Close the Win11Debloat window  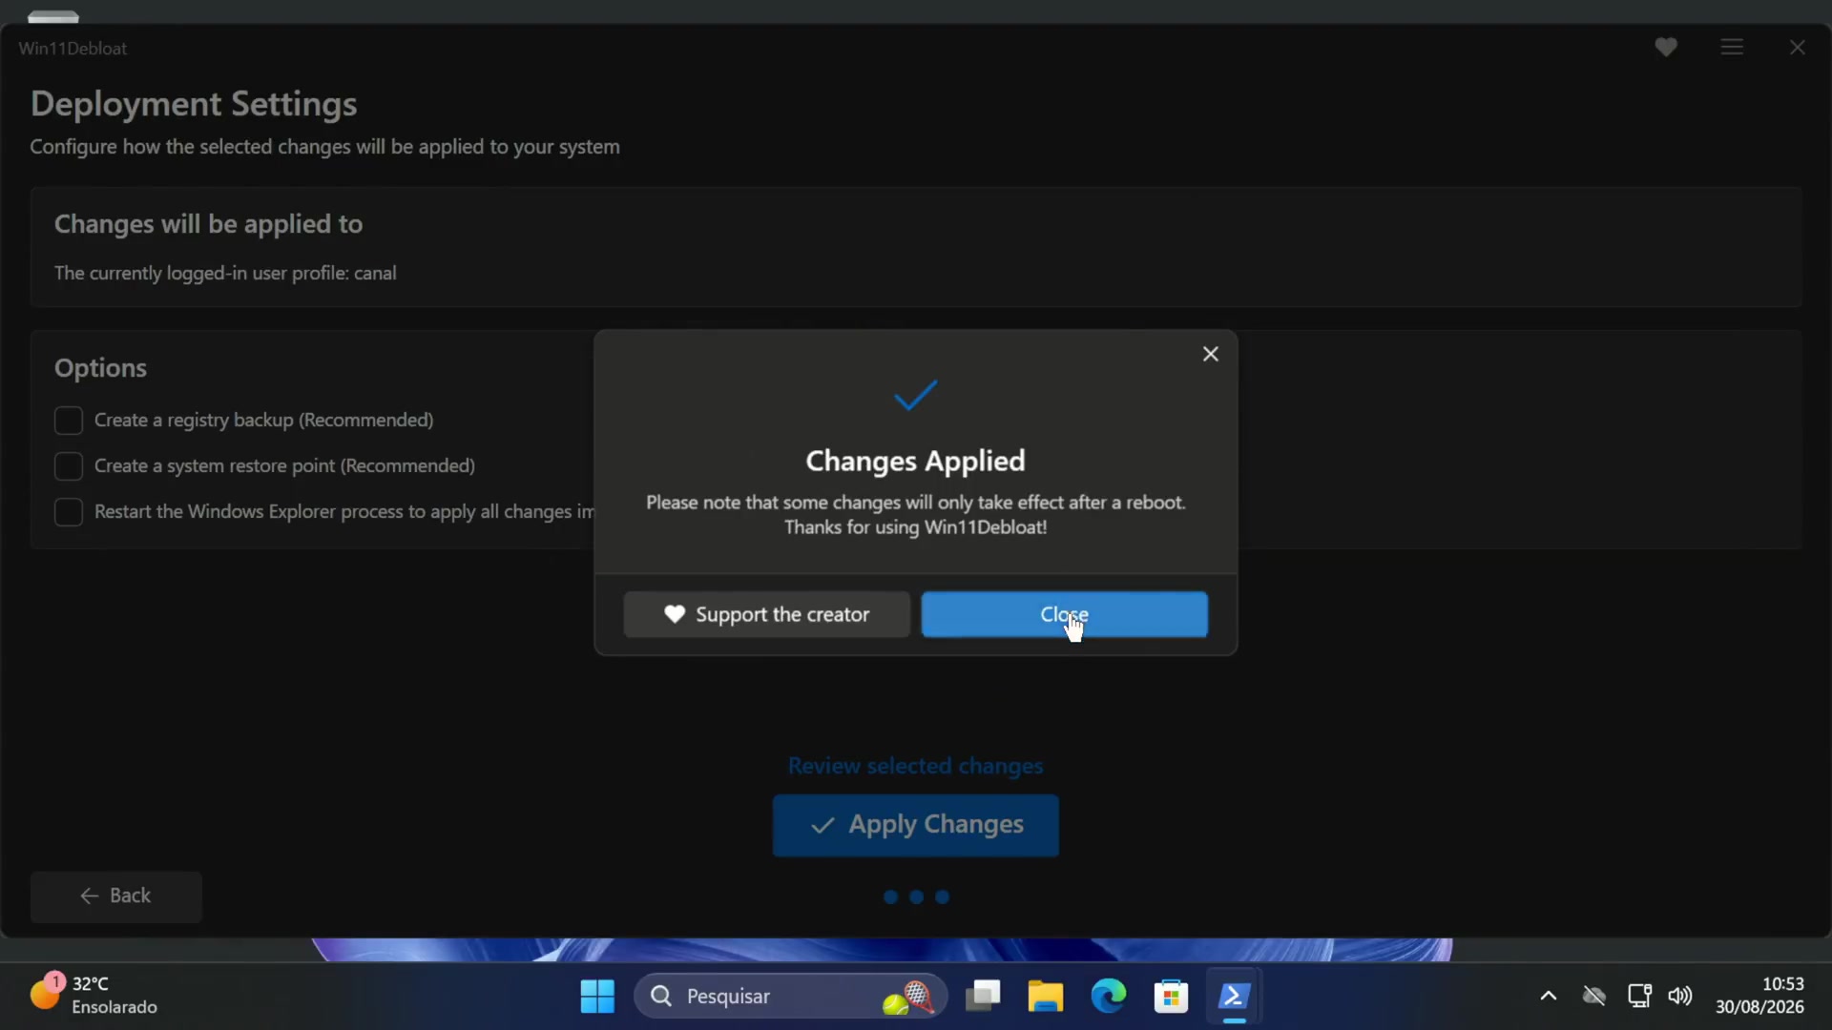1798,47
